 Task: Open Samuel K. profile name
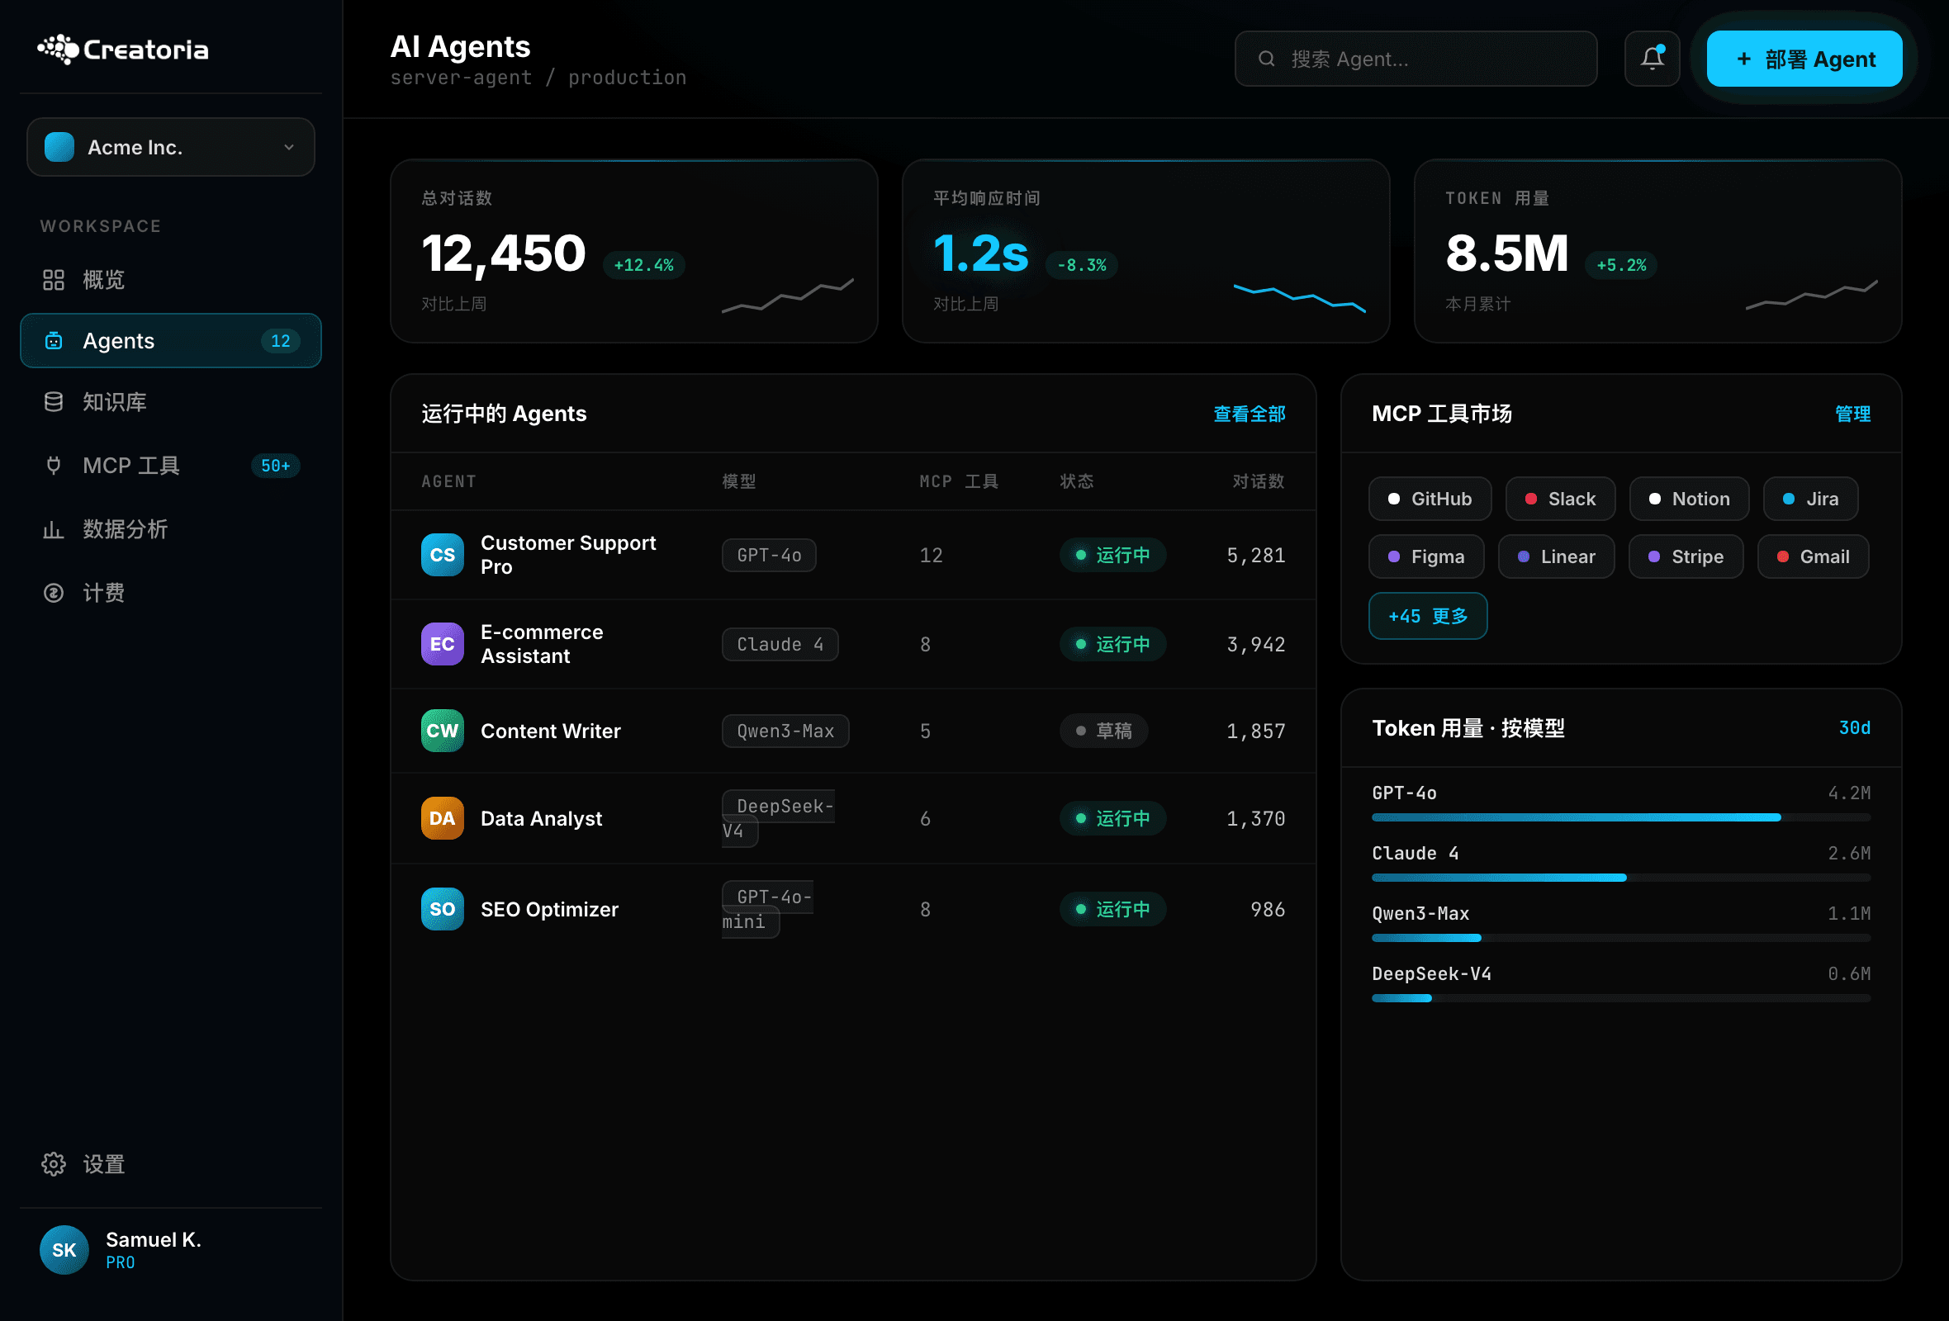[154, 1240]
